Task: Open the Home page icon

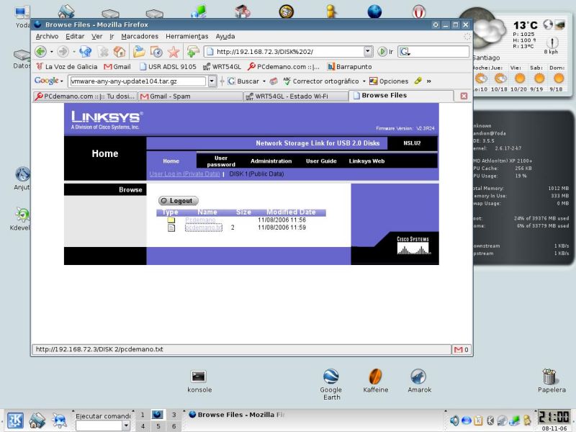Action: [120, 52]
